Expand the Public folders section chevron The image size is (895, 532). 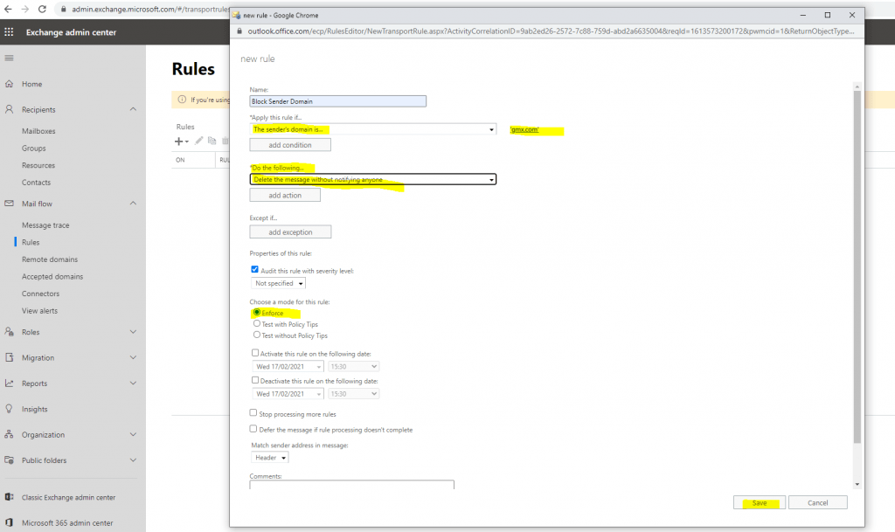pyautogui.click(x=133, y=460)
